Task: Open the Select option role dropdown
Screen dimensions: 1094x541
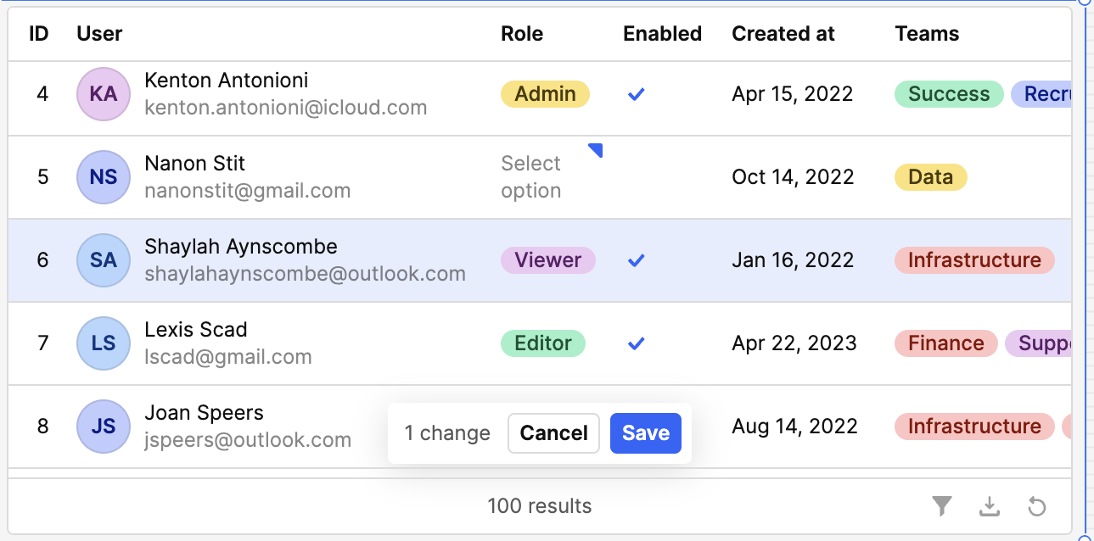Action: pos(552,177)
